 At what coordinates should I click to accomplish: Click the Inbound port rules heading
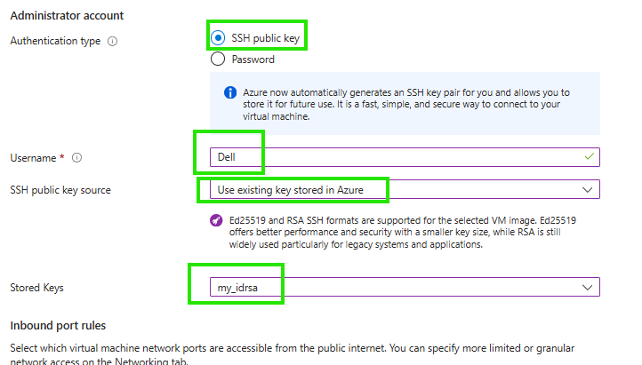click(58, 326)
